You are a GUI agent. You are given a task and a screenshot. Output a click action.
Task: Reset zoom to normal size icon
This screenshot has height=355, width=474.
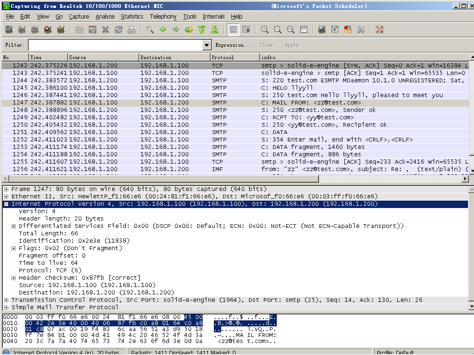(291, 30)
